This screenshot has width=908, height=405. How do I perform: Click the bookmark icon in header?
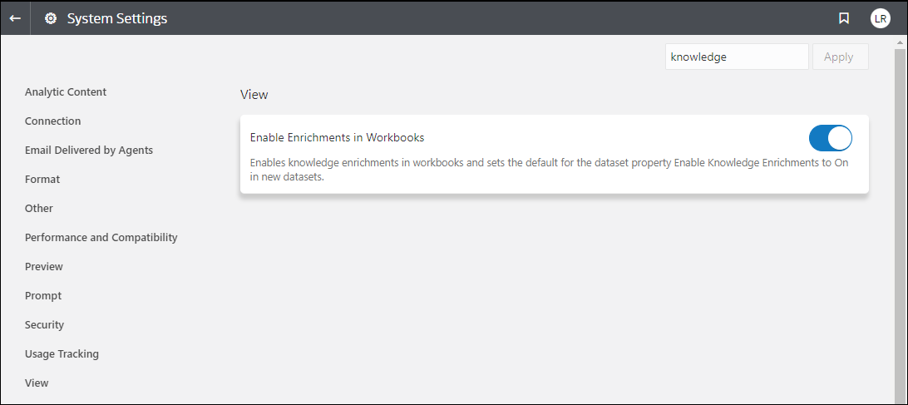844,18
